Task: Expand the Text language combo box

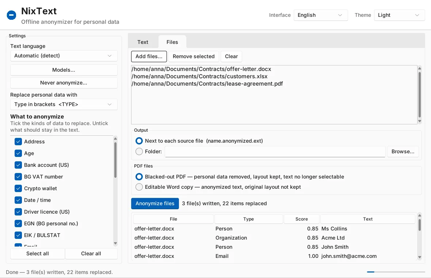Action: click(x=64, y=56)
